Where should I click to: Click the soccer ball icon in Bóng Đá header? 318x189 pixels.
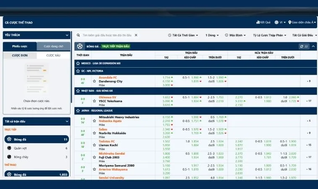80,46
